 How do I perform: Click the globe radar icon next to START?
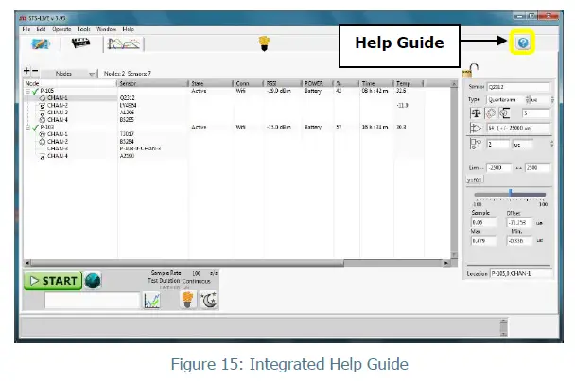click(x=93, y=281)
